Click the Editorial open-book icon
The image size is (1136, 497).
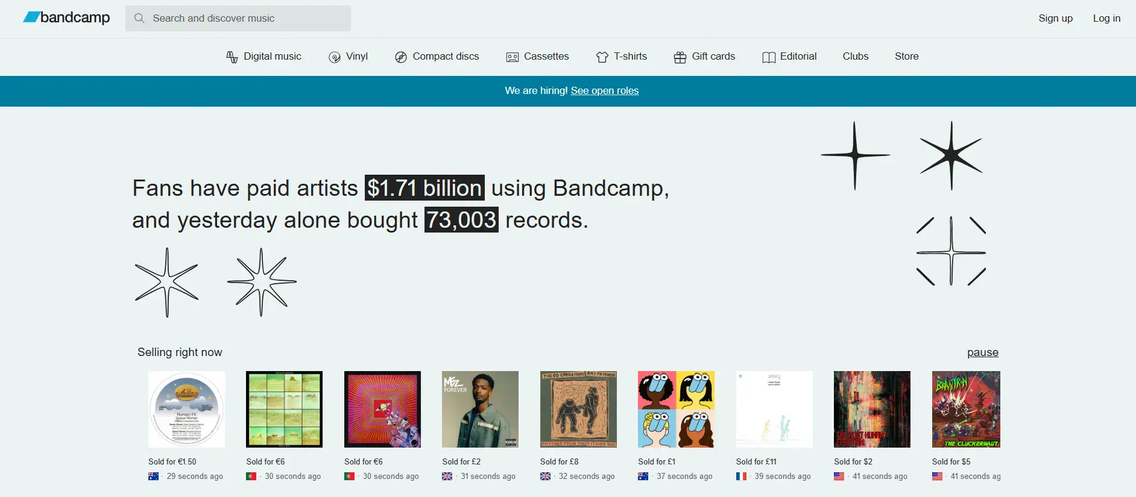(x=768, y=57)
